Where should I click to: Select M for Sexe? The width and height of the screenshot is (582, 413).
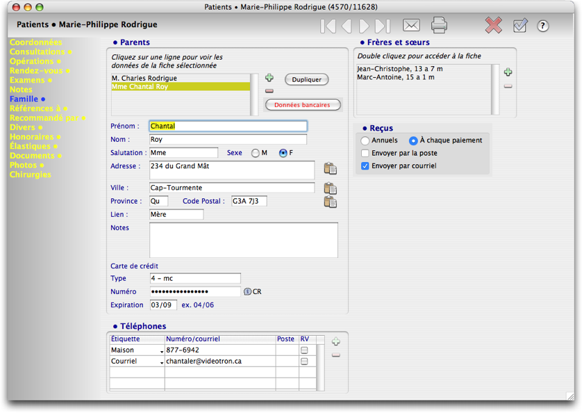(256, 153)
